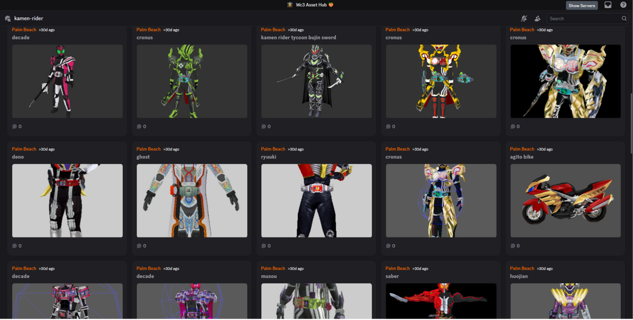Click the '>30d ago' timestamp on musou post

296,269
